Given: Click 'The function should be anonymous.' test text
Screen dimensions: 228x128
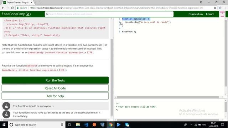Looking at the screenshot, I should click(x=33, y=106).
